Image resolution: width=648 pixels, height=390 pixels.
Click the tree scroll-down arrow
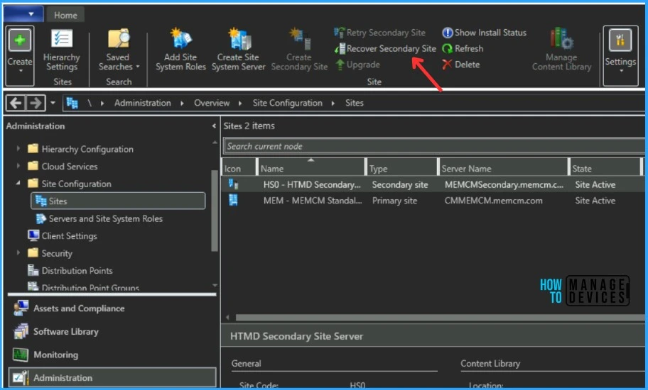[x=215, y=285]
